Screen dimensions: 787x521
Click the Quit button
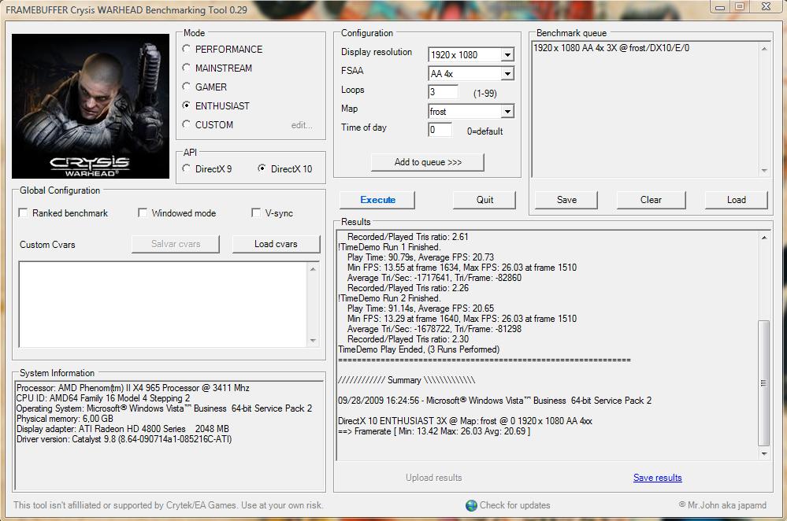point(484,200)
